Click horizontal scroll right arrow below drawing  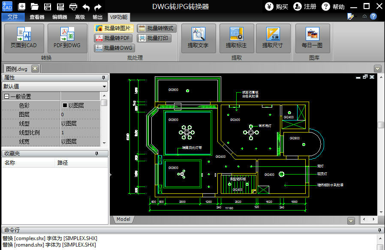374,219
